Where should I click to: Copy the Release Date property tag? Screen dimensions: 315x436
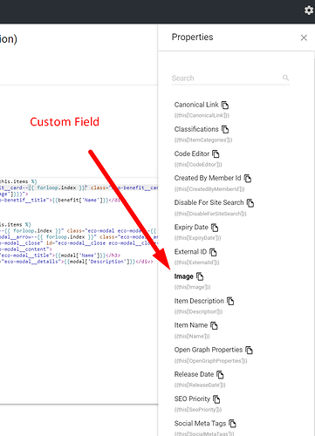point(220,374)
